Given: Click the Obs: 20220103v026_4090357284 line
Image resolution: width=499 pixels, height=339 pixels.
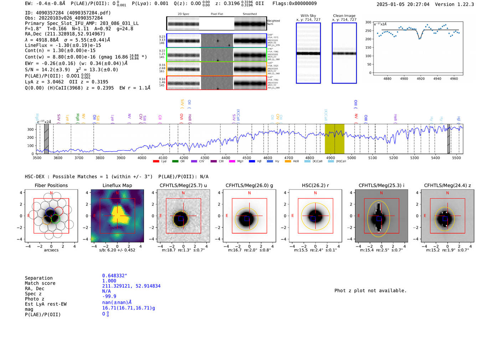Looking at the screenshot, I should (x=64, y=18).
